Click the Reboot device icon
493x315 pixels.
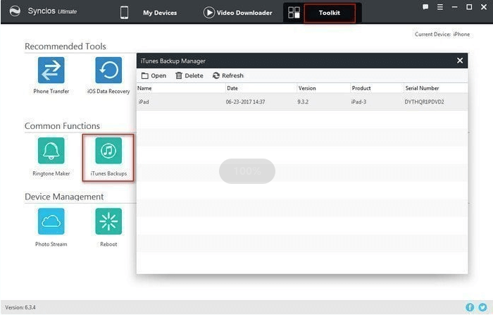[x=108, y=221]
